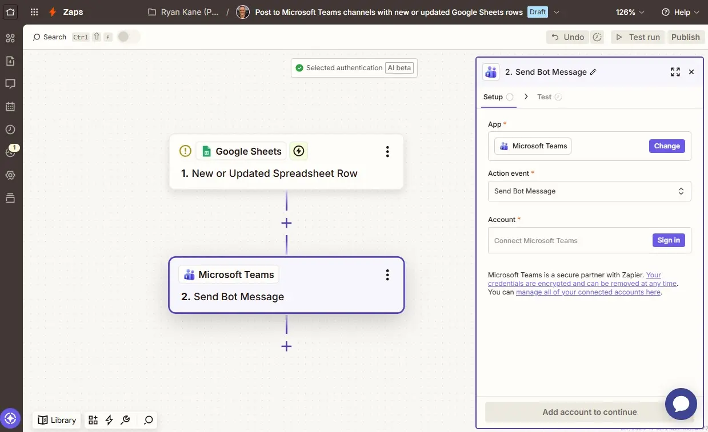
Task: Click the Microsoft Teams app chip in panel
Action: pos(533,146)
